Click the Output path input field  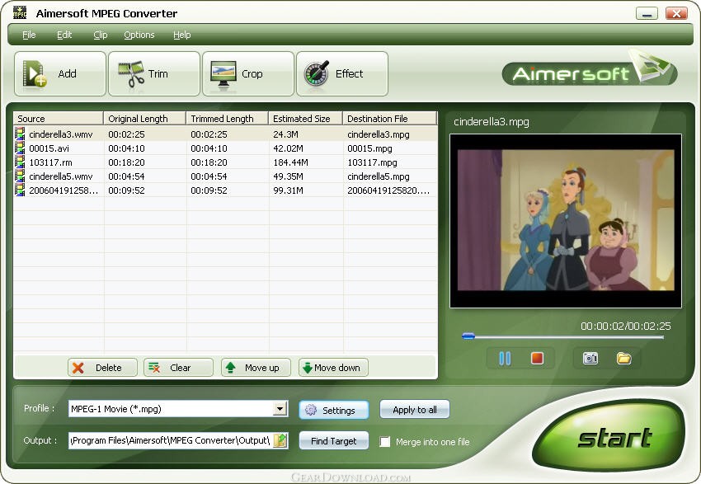click(x=171, y=440)
